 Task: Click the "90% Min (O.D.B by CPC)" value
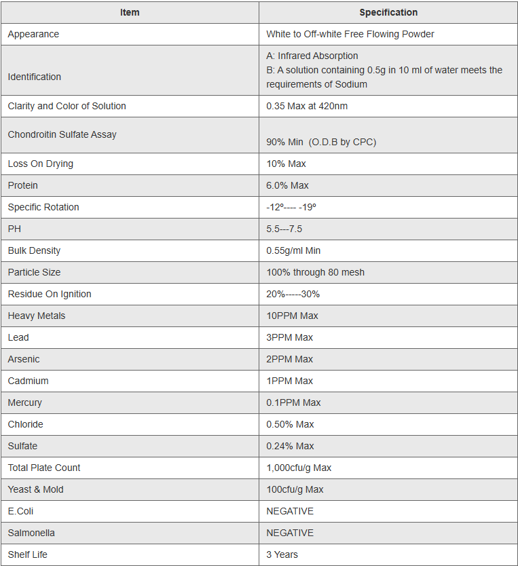pos(321,142)
